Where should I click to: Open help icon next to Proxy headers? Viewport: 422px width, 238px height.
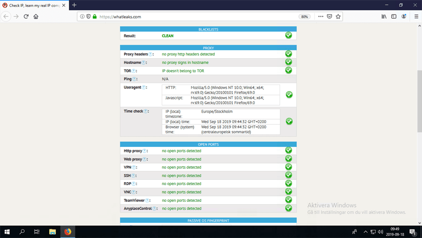point(151,54)
